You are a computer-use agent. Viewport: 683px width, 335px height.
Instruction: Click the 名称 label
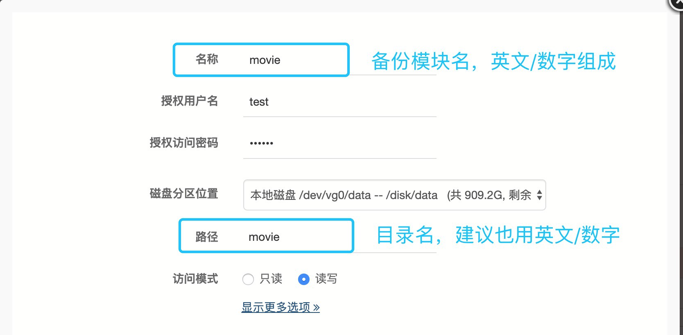[x=207, y=59]
